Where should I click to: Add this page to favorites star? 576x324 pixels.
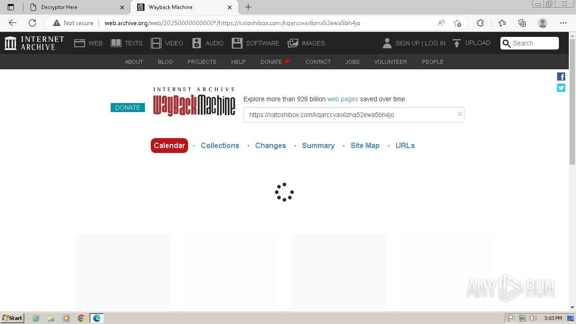(457, 23)
